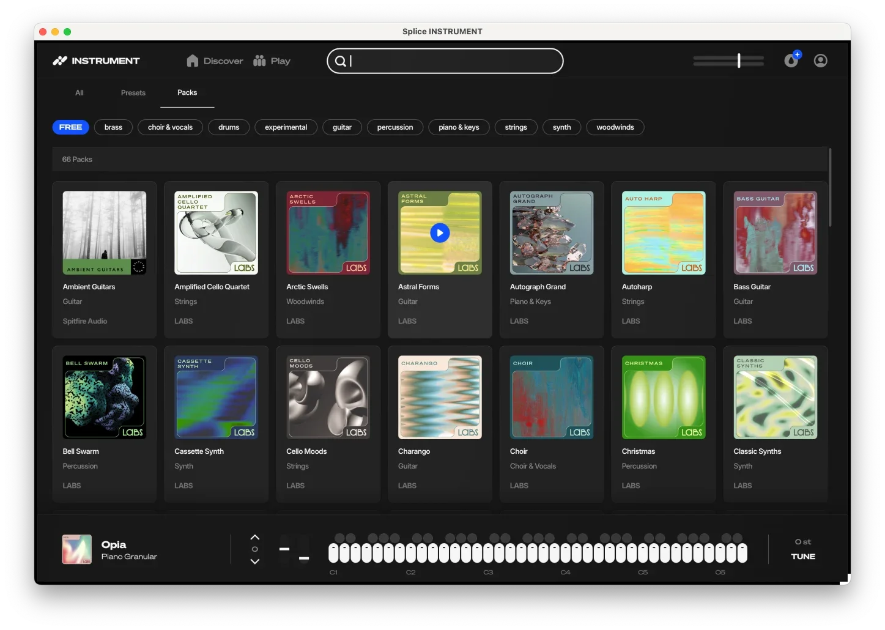Click the Piano Granular preset subtitle

pos(129,557)
